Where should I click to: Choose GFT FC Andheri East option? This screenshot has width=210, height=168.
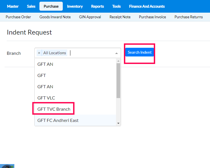coord(58,120)
